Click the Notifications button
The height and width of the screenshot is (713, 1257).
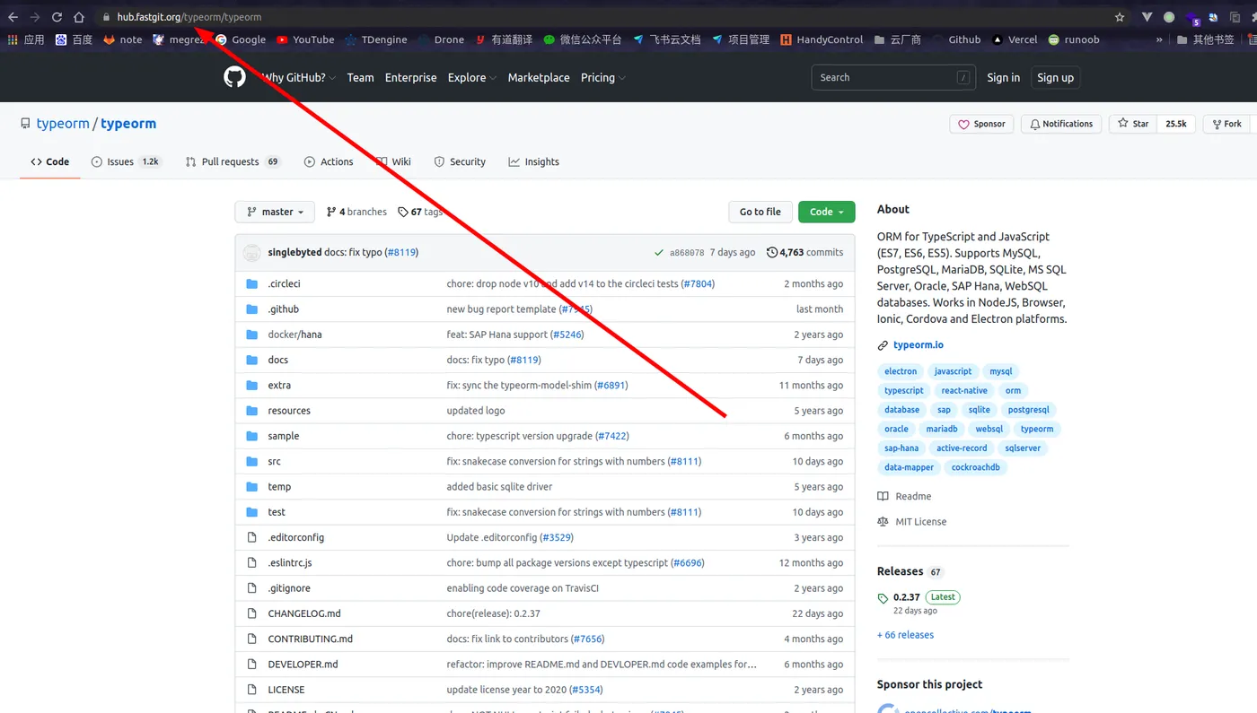pyautogui.click(x=1061, y=124)
